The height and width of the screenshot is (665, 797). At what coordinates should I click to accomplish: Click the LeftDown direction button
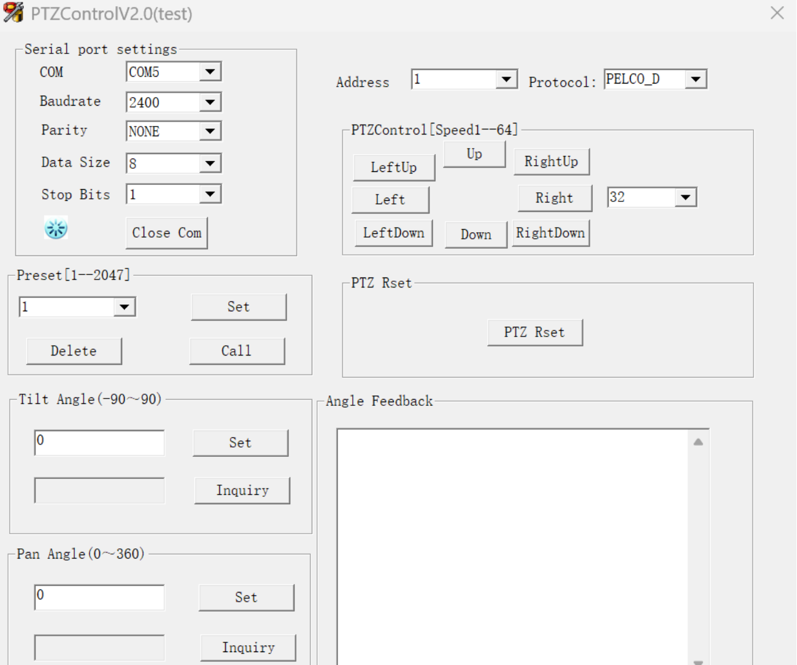tap(394, 233)
